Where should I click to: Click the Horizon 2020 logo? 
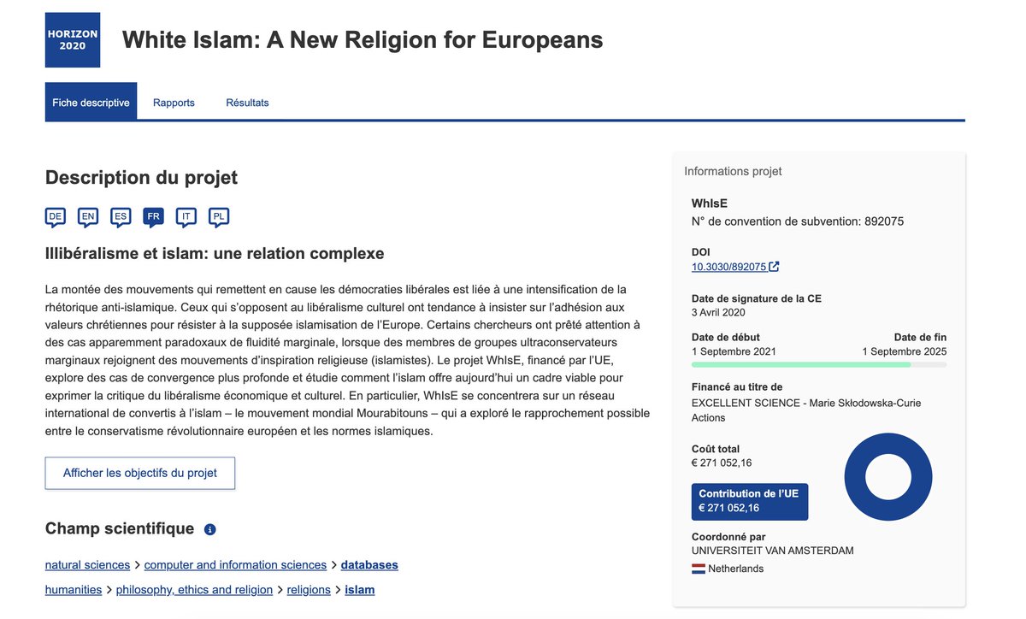73,40
